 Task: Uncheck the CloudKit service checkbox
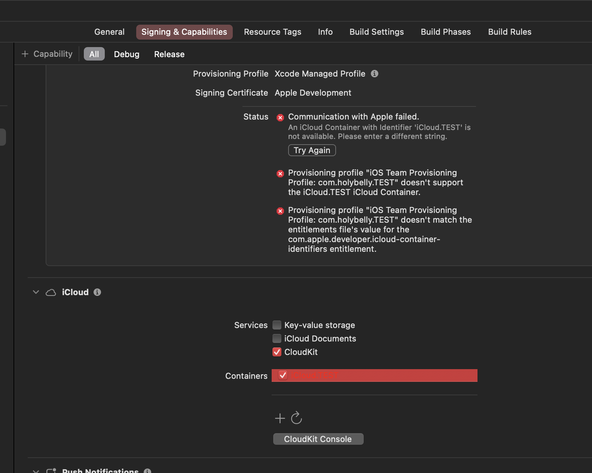click(277, 352)
